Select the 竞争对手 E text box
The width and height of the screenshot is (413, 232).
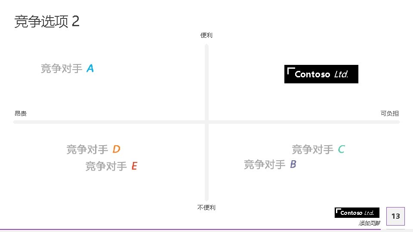[x=111, y=166]
